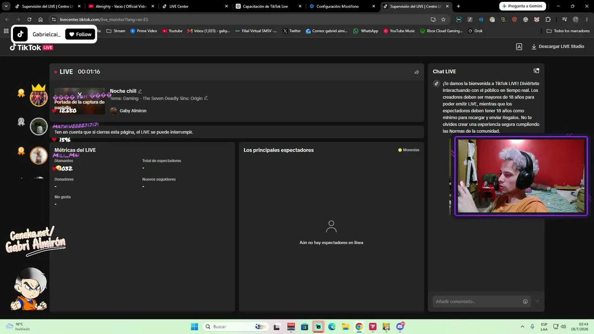The width and height of the screenshot is (594, 334).
Task: Follow Gabrielcai_ with the Follow button
Action: pyautogui.click(x=80, y=34)
